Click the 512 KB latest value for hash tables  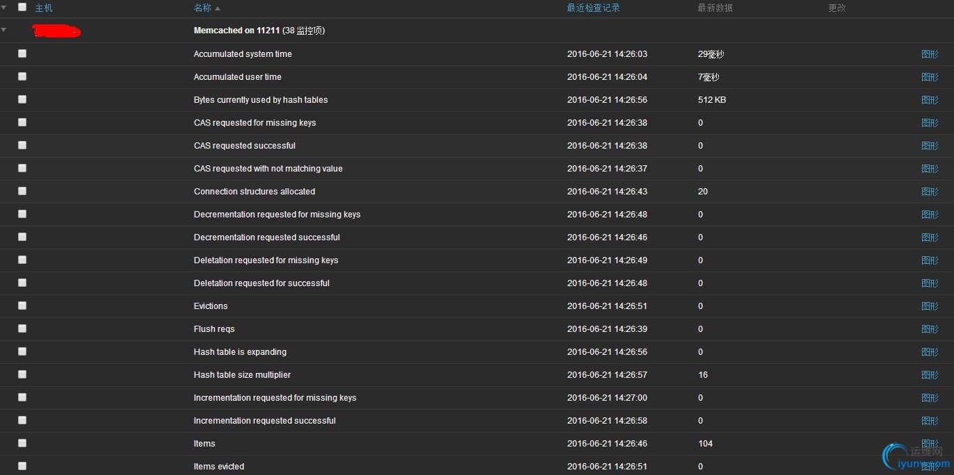click(711, 99)
